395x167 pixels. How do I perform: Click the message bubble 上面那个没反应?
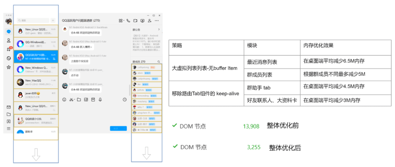click(x=79, y=61)
